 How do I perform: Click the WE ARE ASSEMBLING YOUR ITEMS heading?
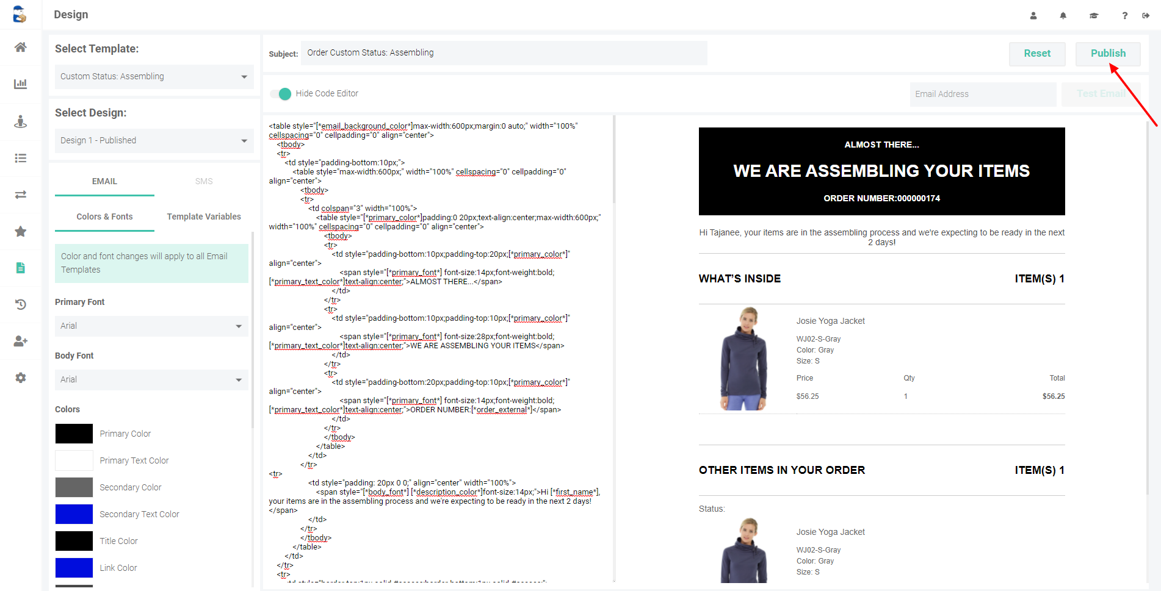coord(881,171)
